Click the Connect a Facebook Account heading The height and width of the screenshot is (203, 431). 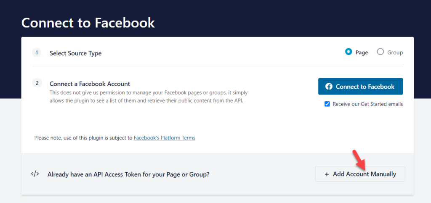click(90, 84)
